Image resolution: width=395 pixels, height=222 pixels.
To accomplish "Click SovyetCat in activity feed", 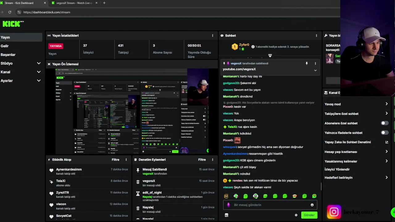I will [64, 216].
